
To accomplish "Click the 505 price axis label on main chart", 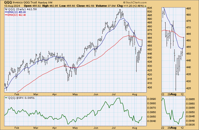I will [x=150, y=8].
